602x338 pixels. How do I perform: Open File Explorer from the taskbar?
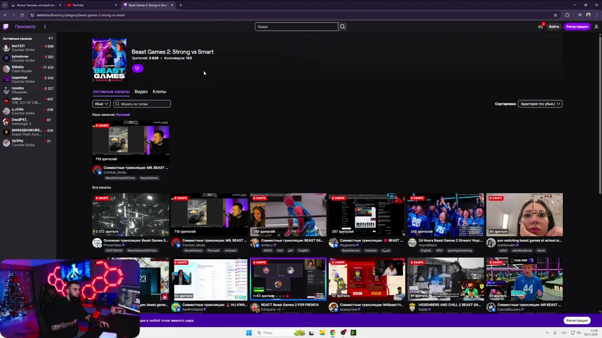[322, 333]
